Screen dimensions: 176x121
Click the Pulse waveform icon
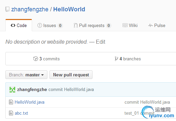pos(150,26)
